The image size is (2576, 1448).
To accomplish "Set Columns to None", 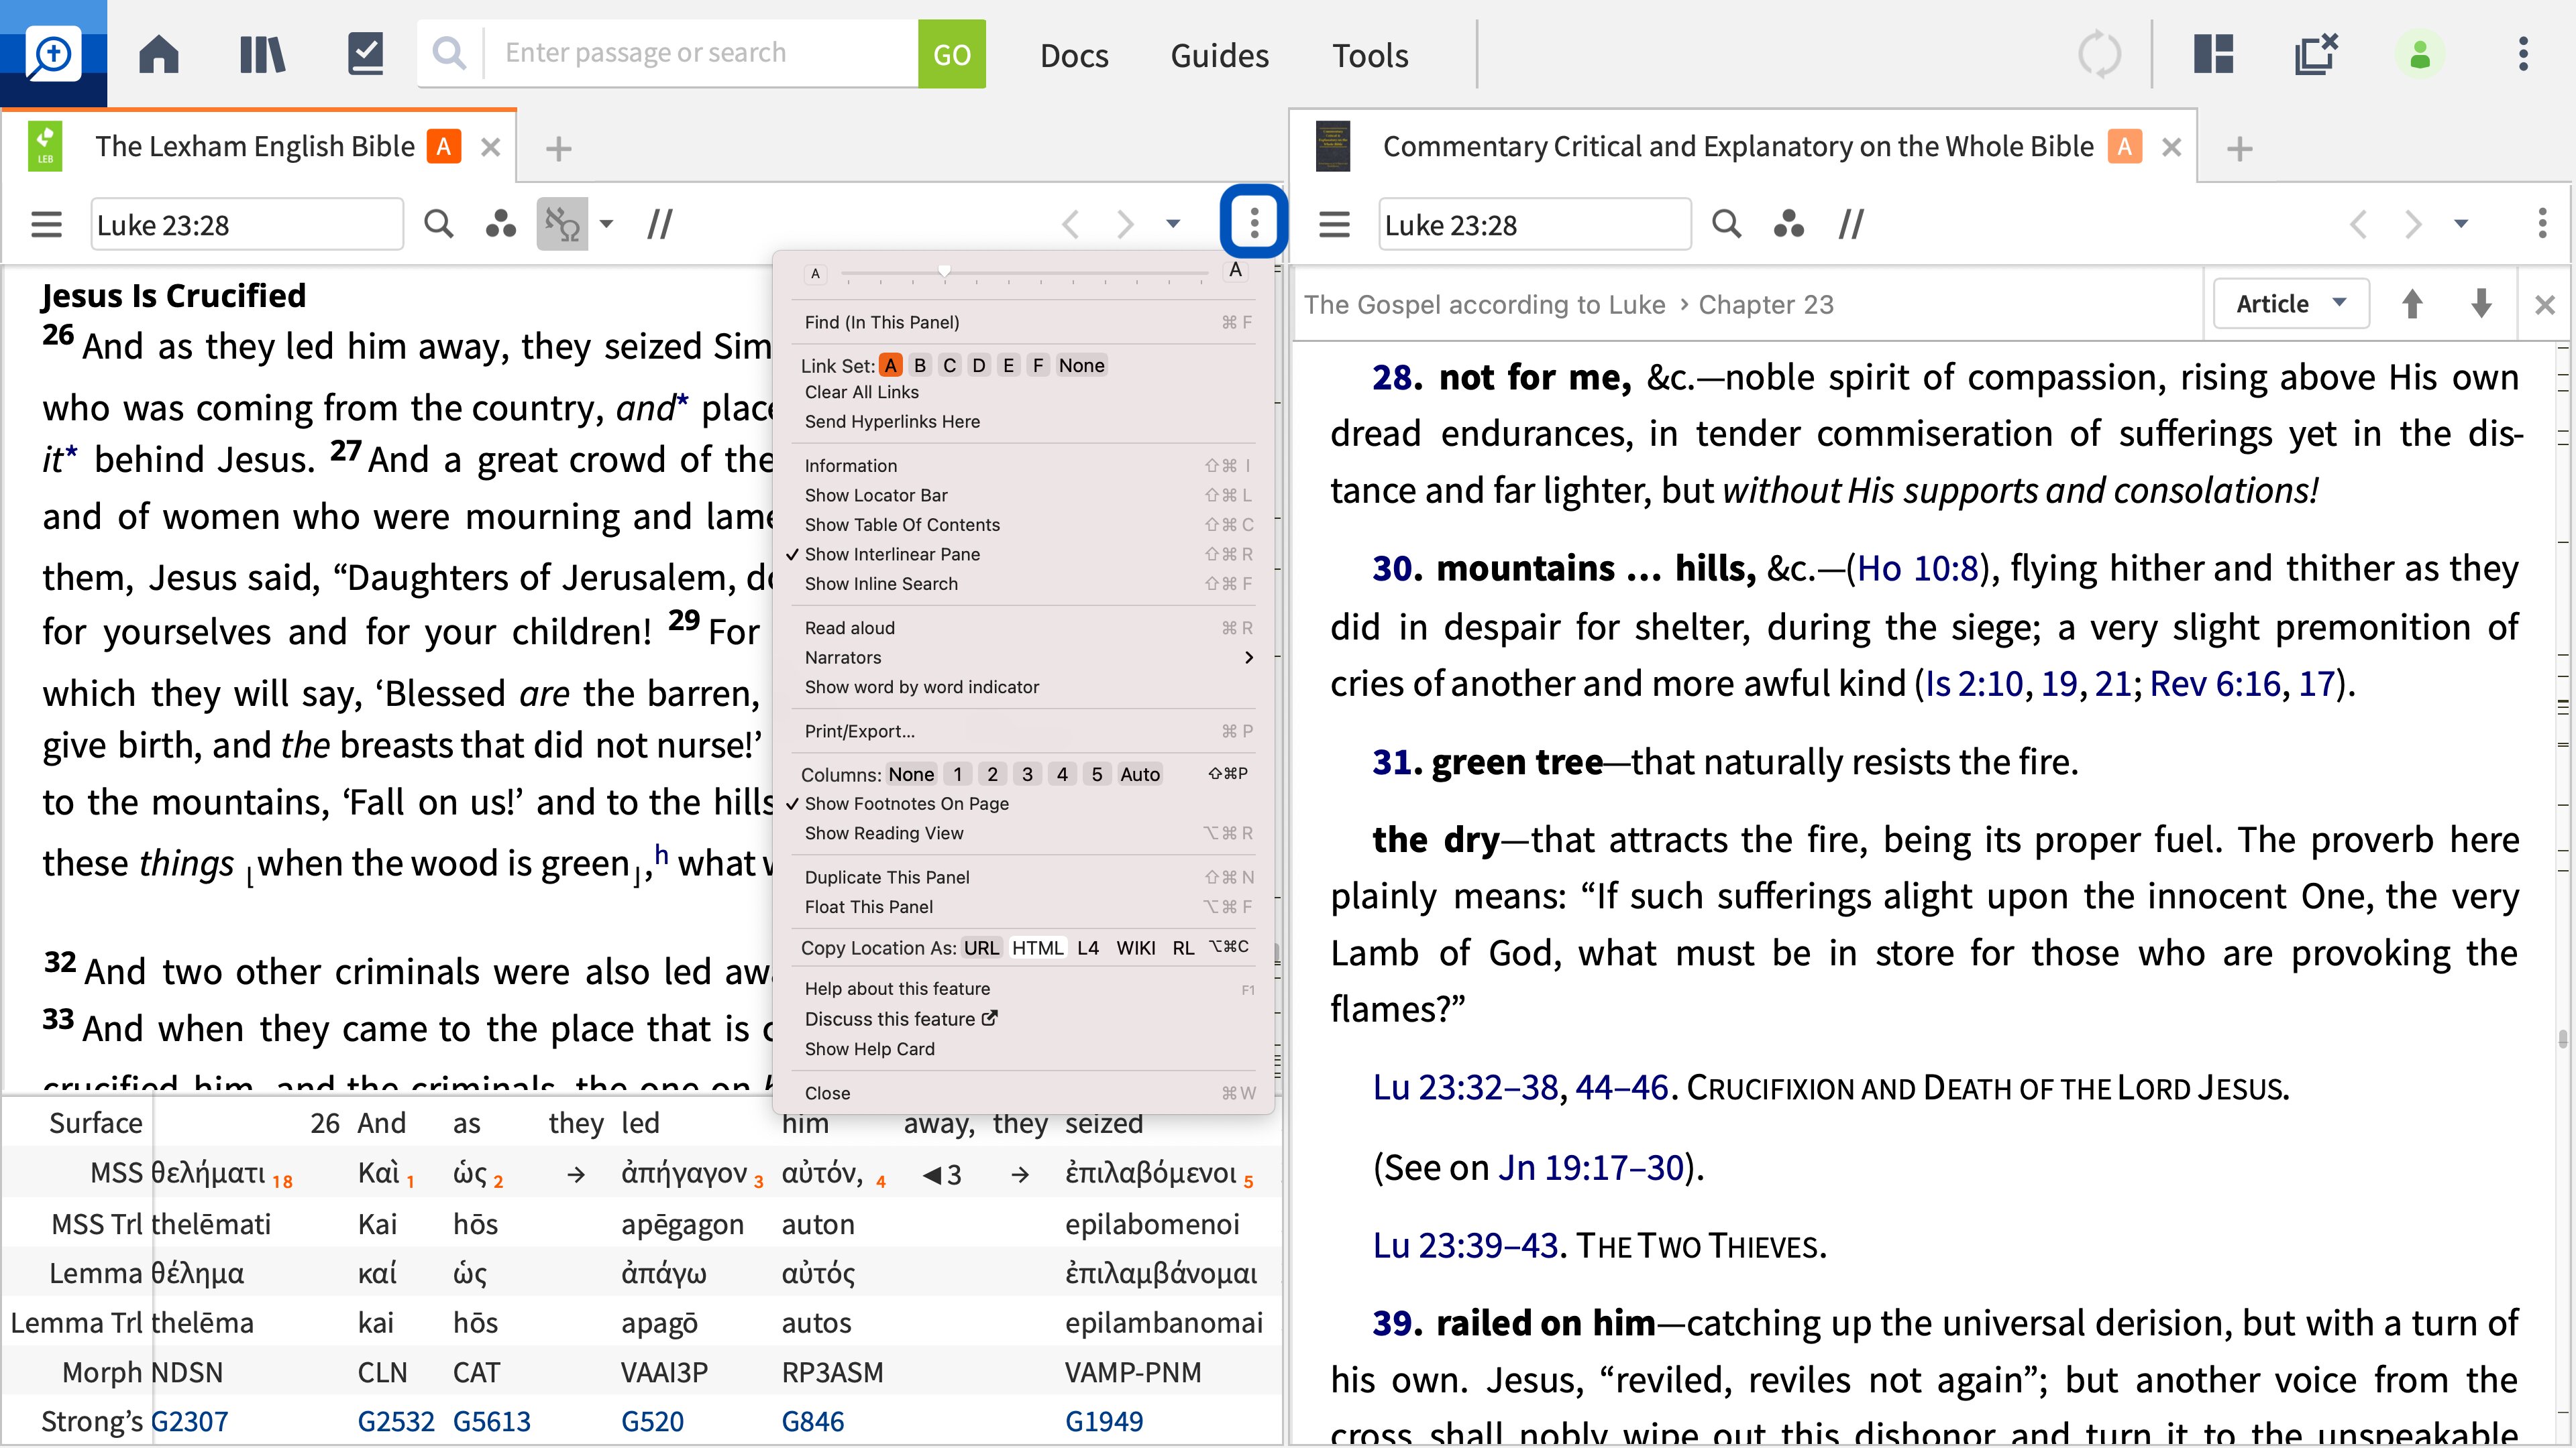I will click(x=911, y=774).
